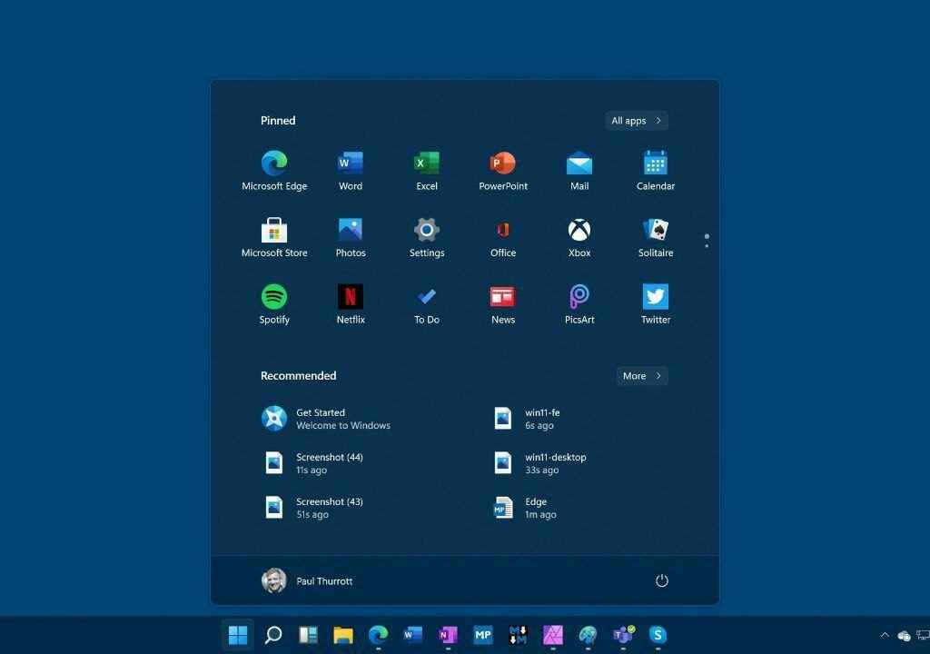Open Affinity Photo from the taskbar
This screenshot has height=654, width=930.
[553, 635]
